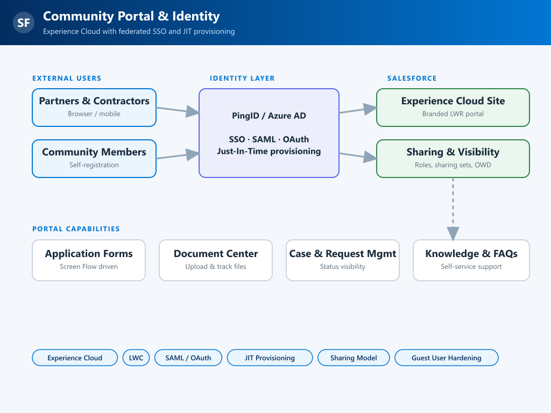Click the 'Status visibility' caption
Viewport: 551px width, 413px height.
(x=343, y=267)
